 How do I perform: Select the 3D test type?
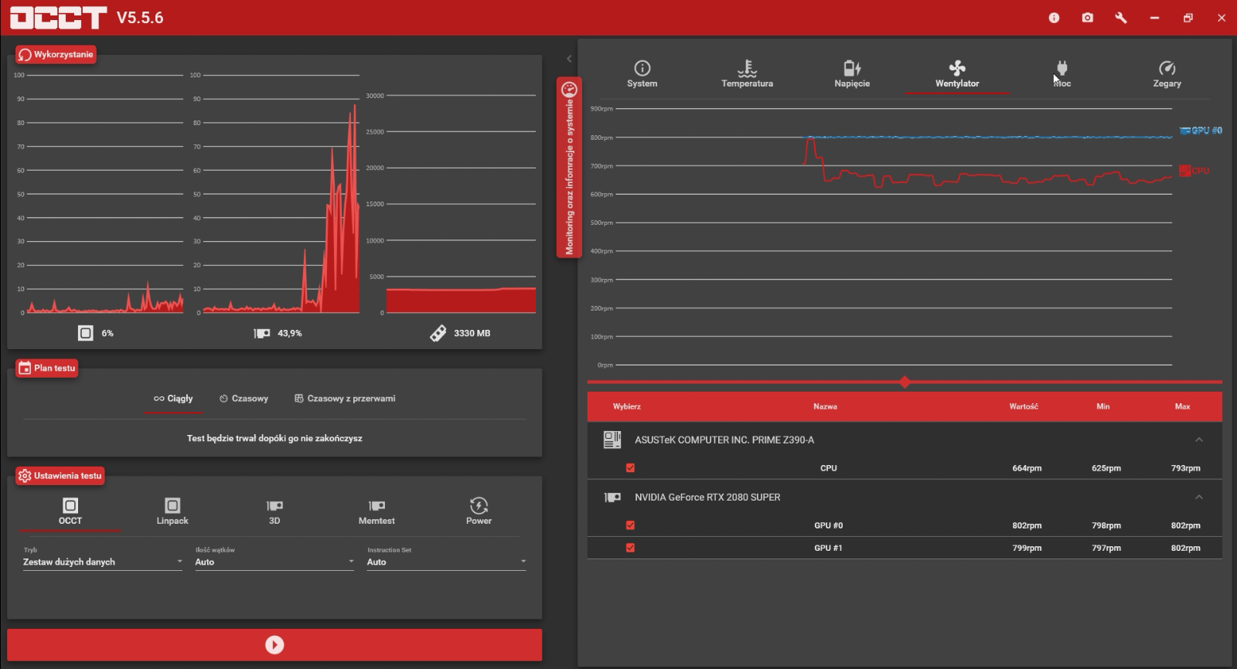point(274,512)
